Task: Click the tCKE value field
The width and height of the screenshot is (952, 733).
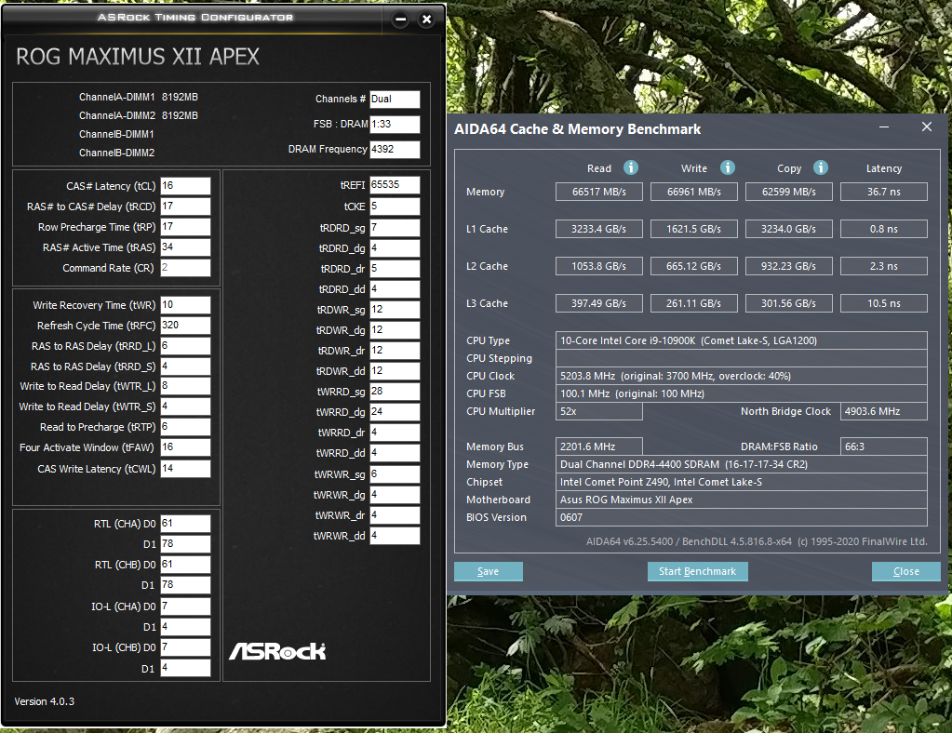Action: [x=395, y=207]
